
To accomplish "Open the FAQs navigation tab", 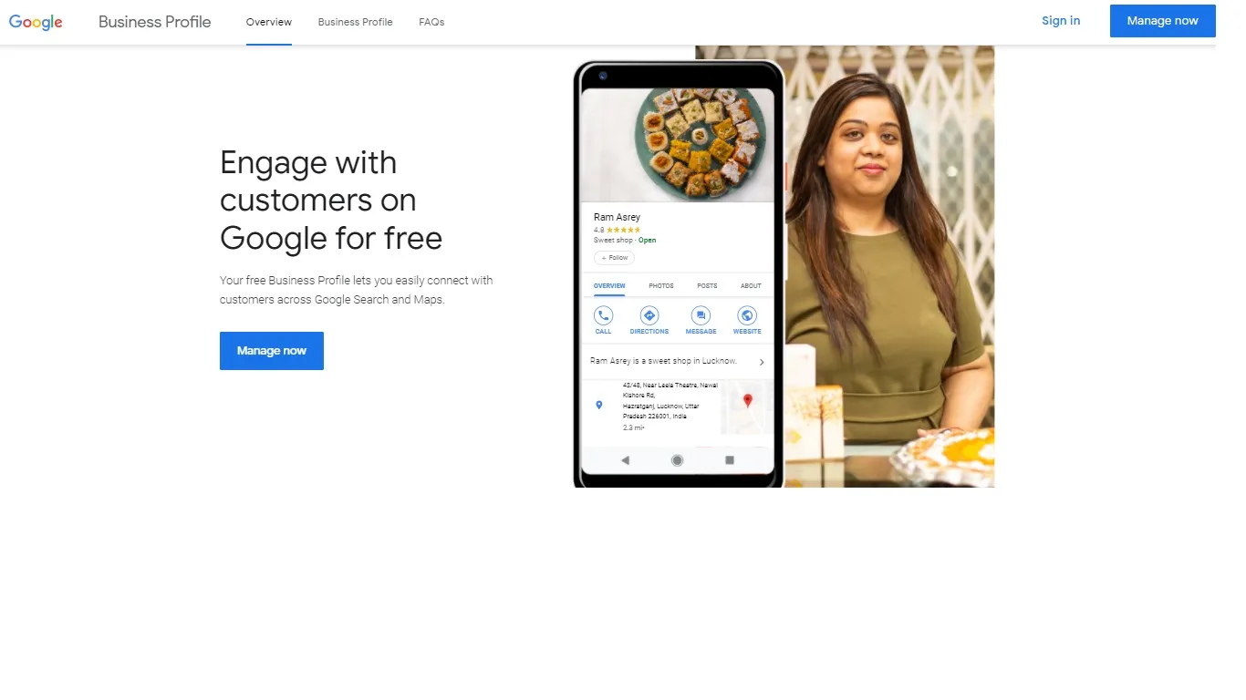I will pos(431,22).
